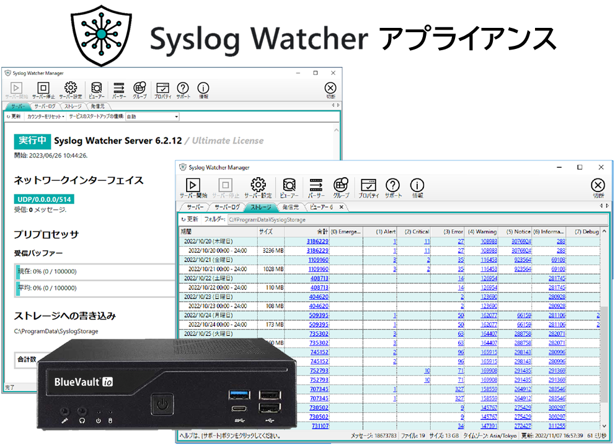Click 合計 column header

[x=307, y=232]
